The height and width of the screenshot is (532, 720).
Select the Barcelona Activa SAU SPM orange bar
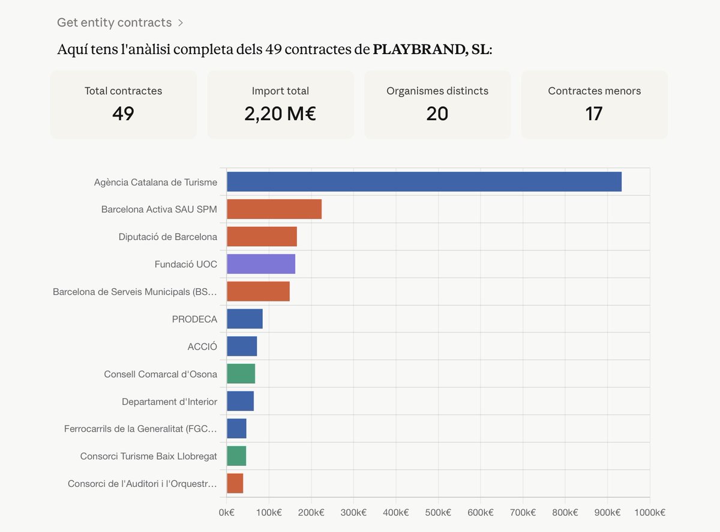tap(273, 209)
